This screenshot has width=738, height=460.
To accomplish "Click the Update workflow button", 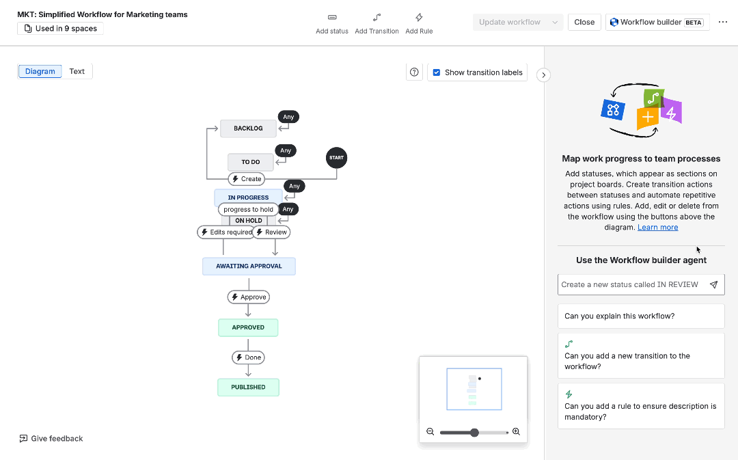I will click(510, 22).
